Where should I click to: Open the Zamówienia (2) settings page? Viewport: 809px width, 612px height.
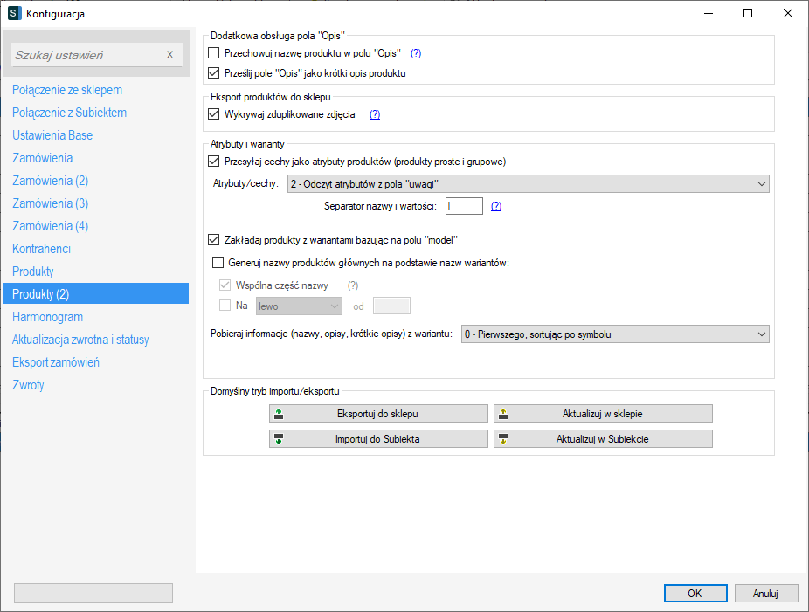pos(51,181)
